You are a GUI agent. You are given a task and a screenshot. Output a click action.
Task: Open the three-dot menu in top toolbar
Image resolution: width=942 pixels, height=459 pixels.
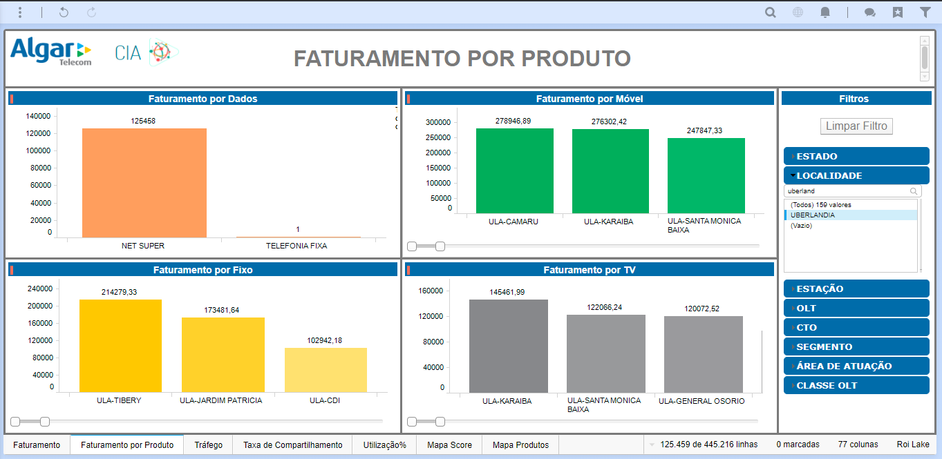click(x=20, y=12)
